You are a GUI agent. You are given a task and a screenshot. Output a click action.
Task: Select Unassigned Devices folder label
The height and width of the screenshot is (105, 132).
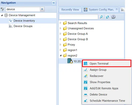point(81,28)
